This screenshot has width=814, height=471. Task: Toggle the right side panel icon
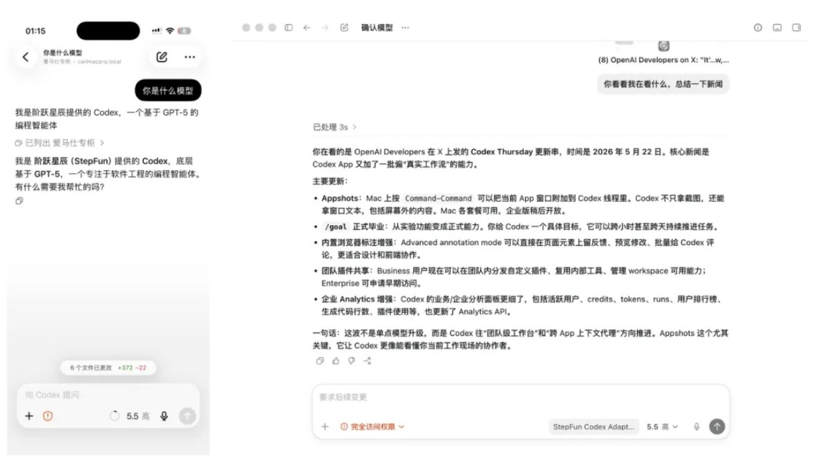click(796, 28)
